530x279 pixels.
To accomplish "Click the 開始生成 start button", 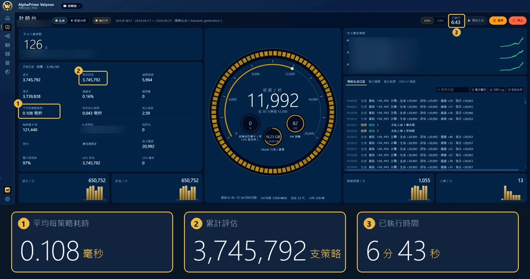I will coord(476,21).
